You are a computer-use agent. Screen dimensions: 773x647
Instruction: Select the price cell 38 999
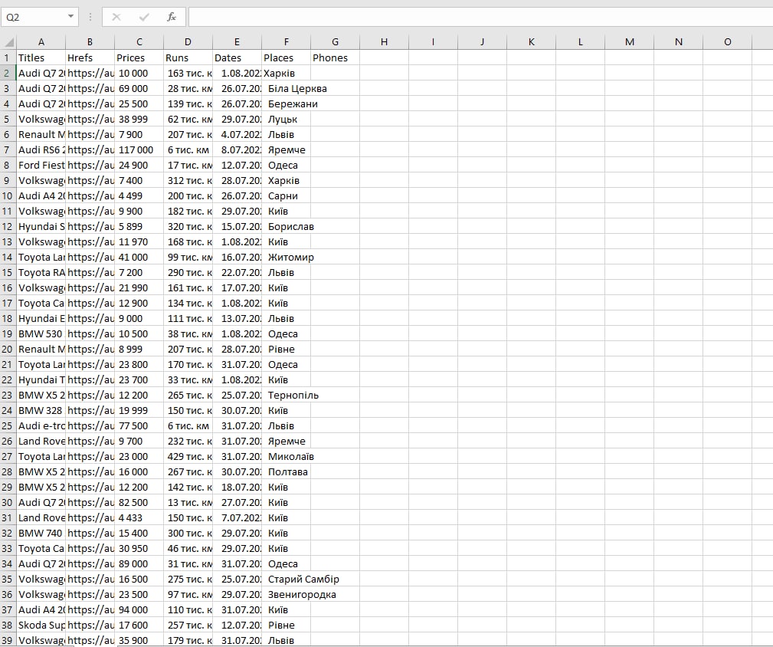(x=139, y=119)
